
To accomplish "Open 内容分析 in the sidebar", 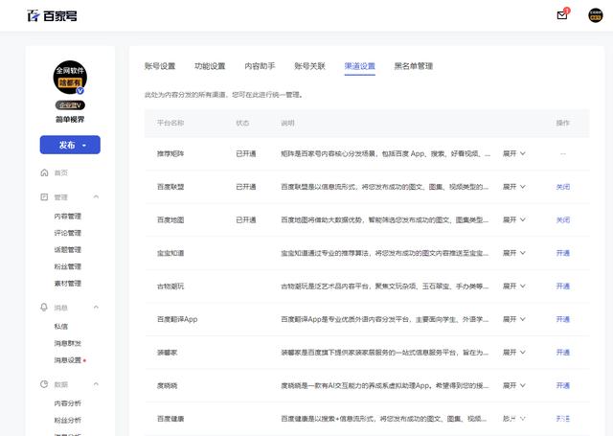I will click(x=68, y=403).
